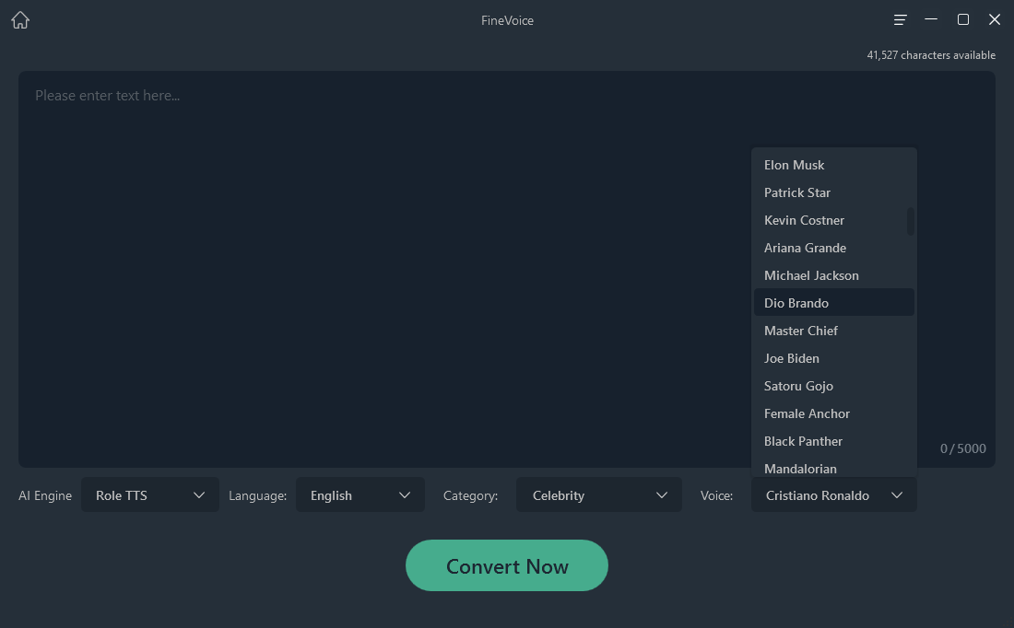
Task: Pick the highlighted Dio Brando voice
Action: coord(833,302)
